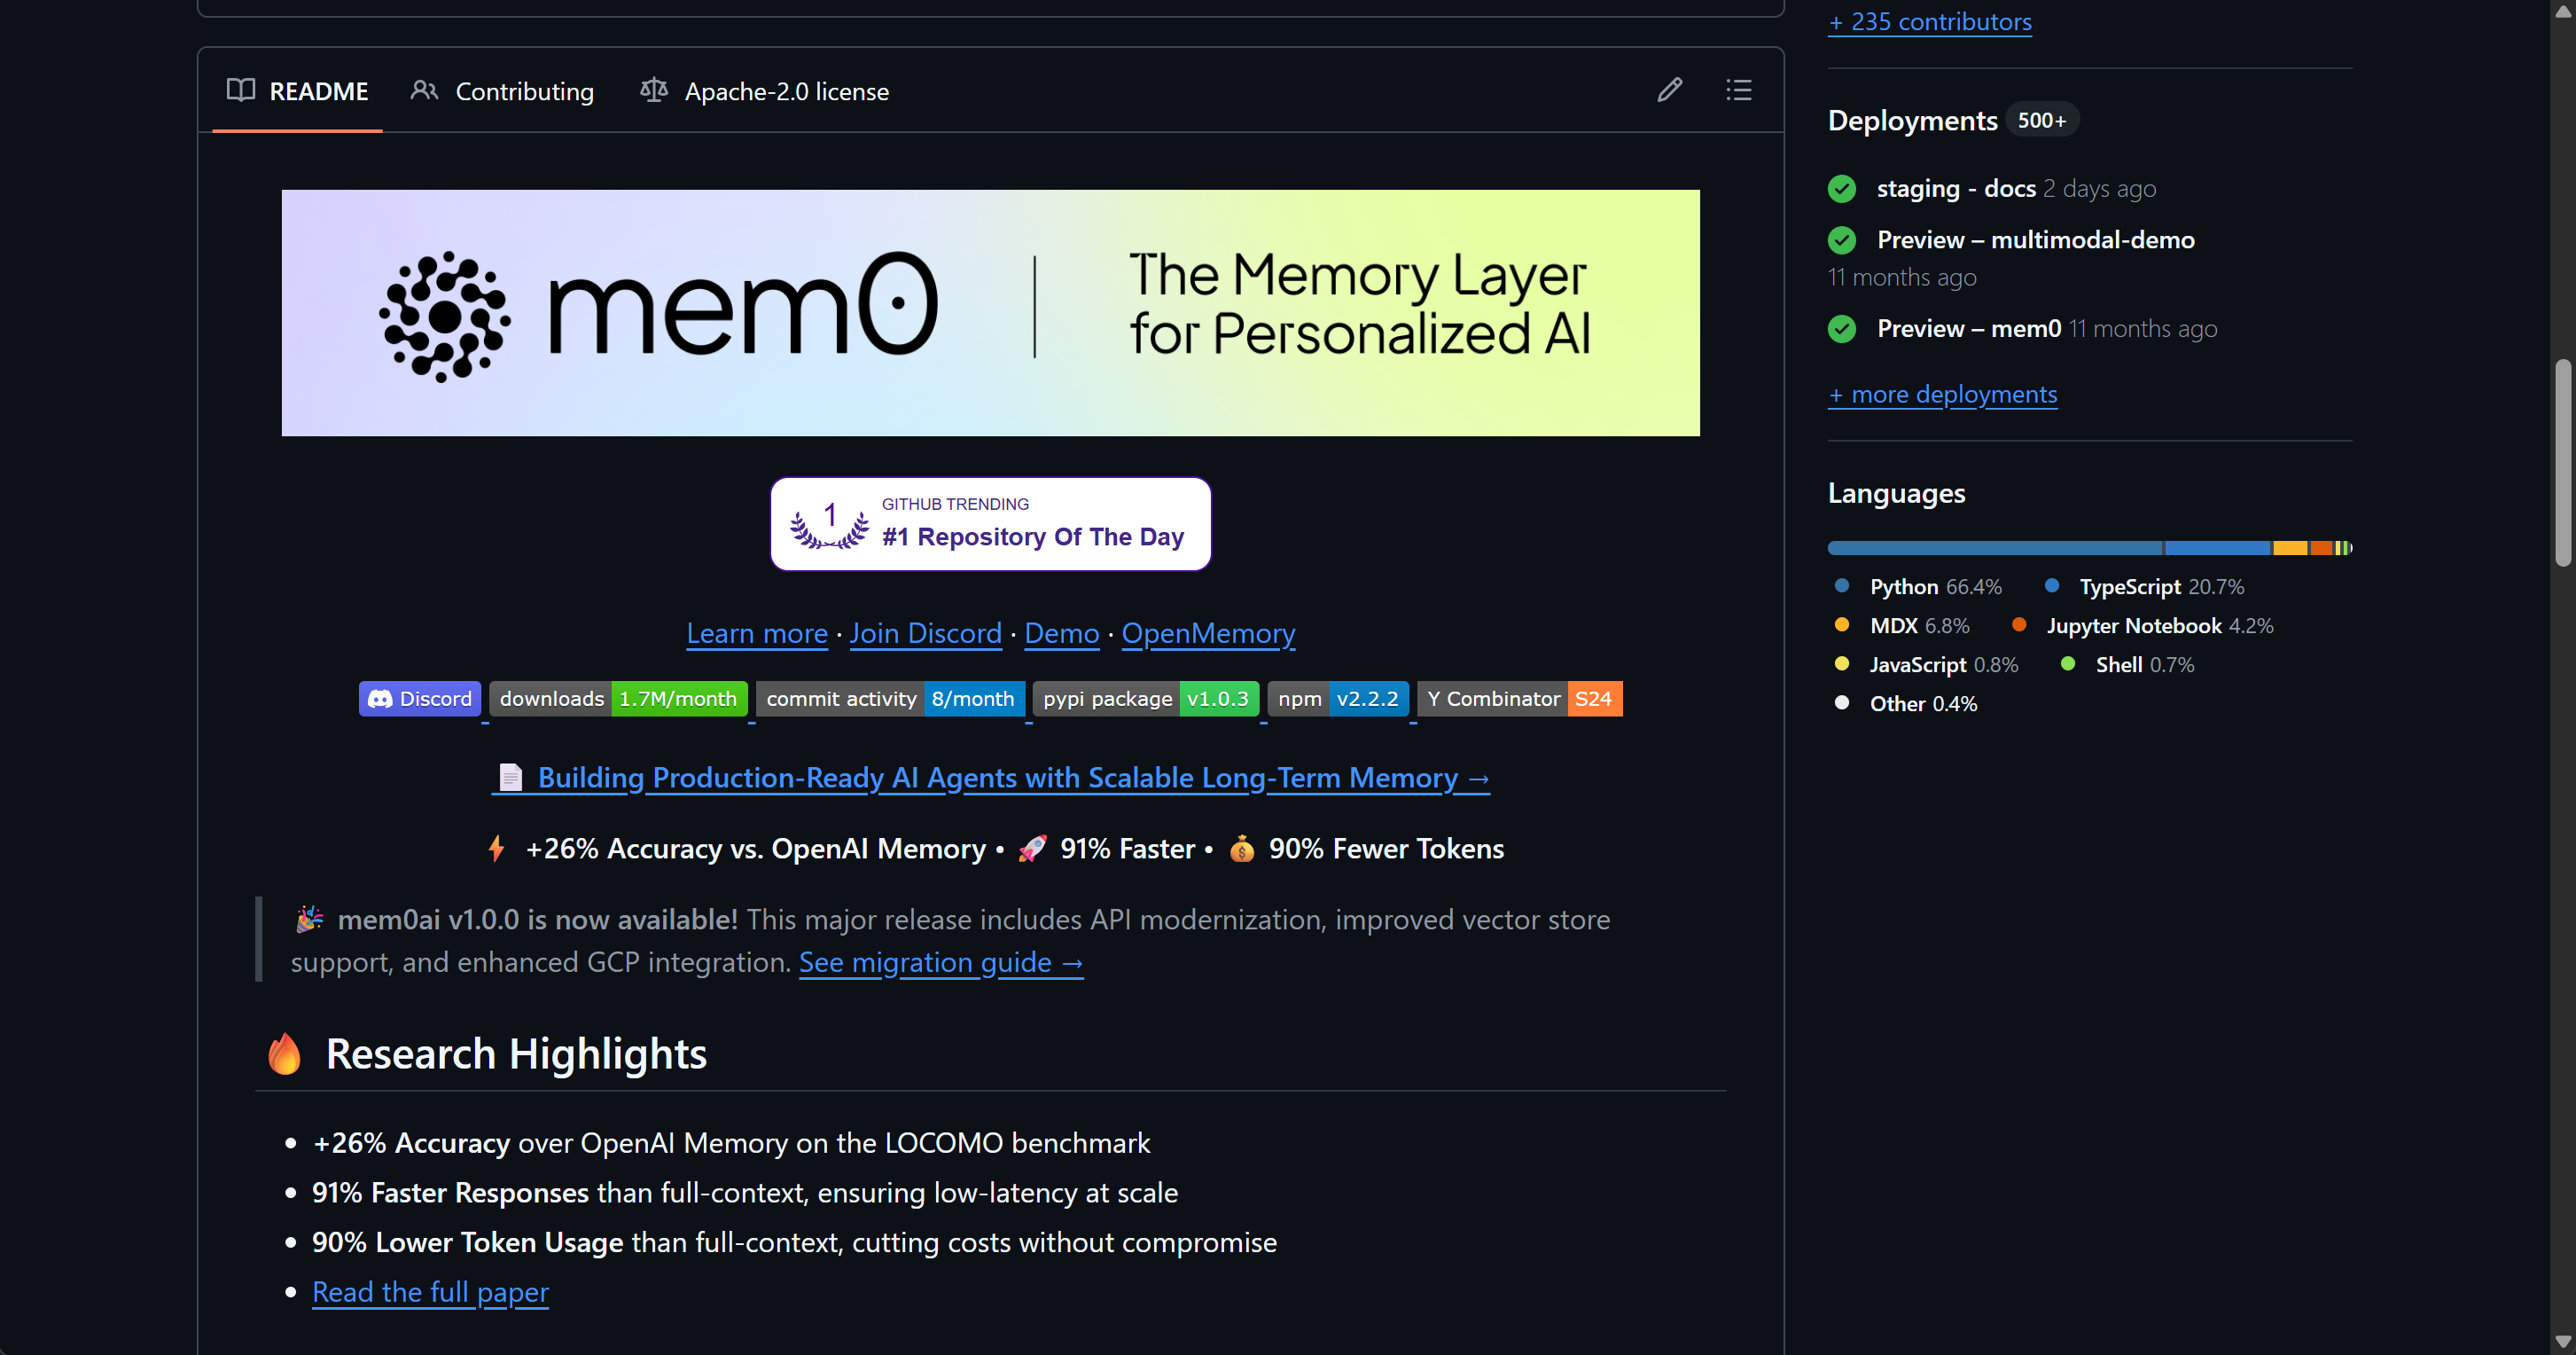The height and width of the screenshot is (1355, 2576).
Task: Open the Deployments heading link
Action: pyautogui.click(x=1913, y=120)
